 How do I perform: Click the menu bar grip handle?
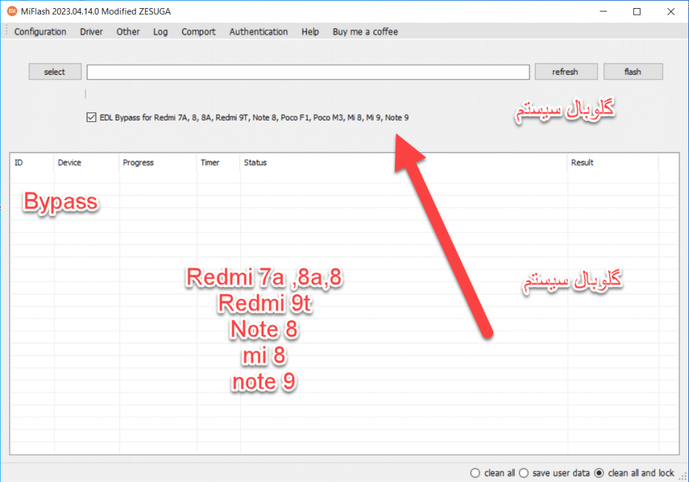point(6,30)
